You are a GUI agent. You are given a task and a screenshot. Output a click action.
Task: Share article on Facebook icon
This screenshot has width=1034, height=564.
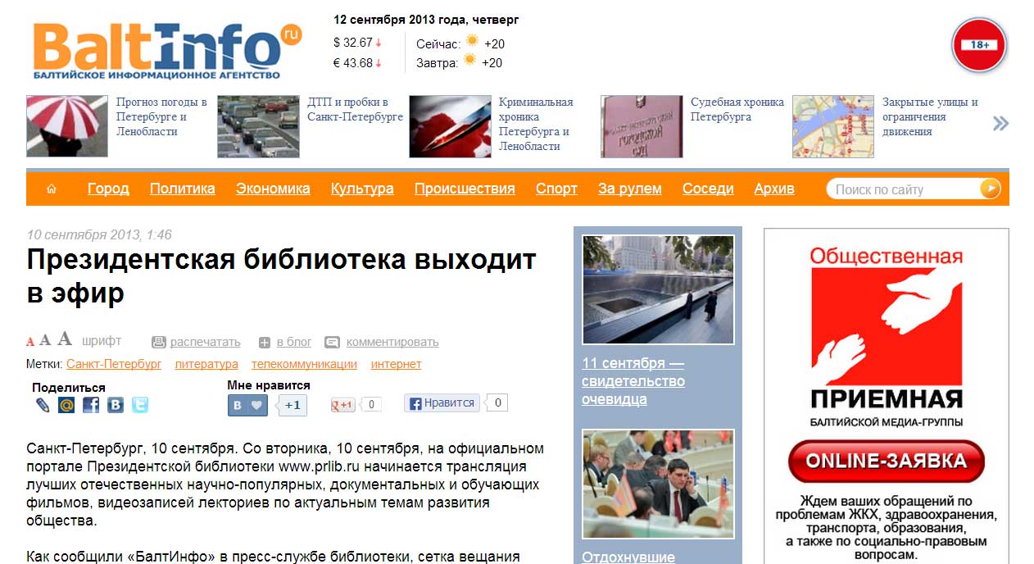point(91,405)
